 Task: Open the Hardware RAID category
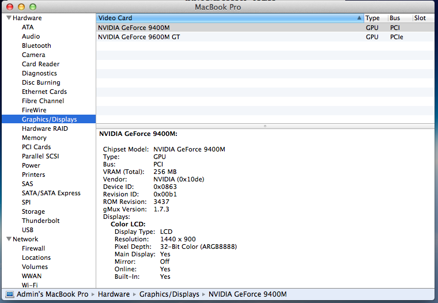click(45, 128)
